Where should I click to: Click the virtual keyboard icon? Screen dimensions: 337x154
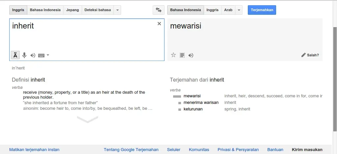coord(41,55)
